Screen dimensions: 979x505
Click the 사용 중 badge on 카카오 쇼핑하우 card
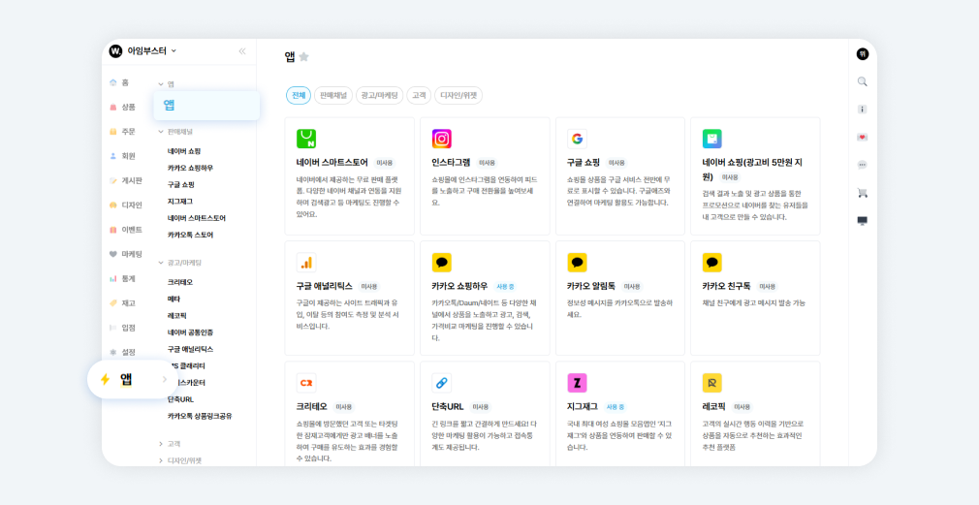tap(505, 287)
